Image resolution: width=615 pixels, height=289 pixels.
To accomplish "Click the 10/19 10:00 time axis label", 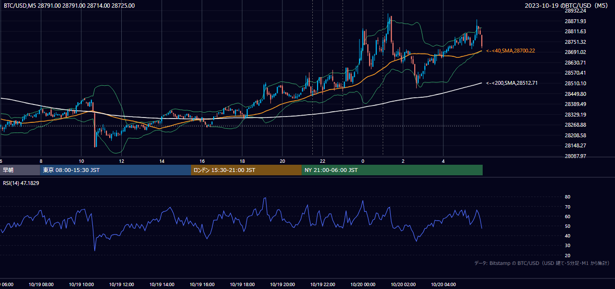I will (x=81, y=284).
